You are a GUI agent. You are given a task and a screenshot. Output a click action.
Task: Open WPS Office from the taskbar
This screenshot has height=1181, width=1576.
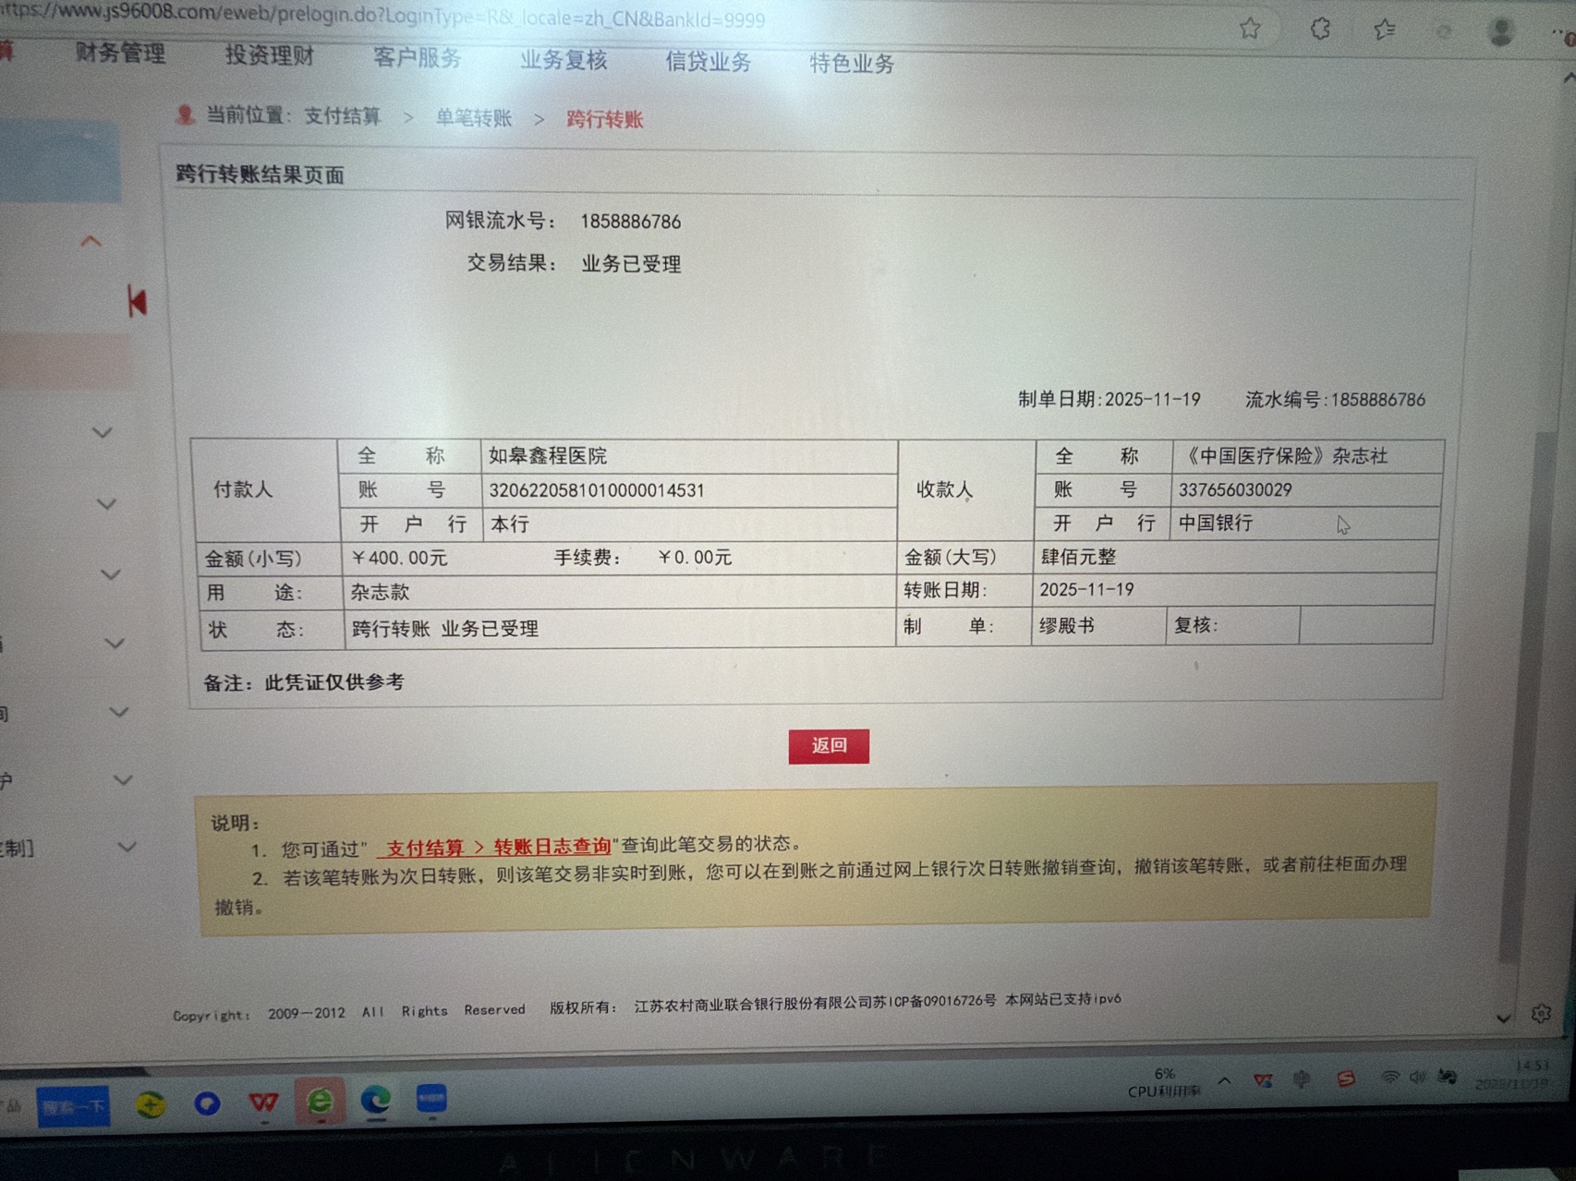pos(263,1102)
